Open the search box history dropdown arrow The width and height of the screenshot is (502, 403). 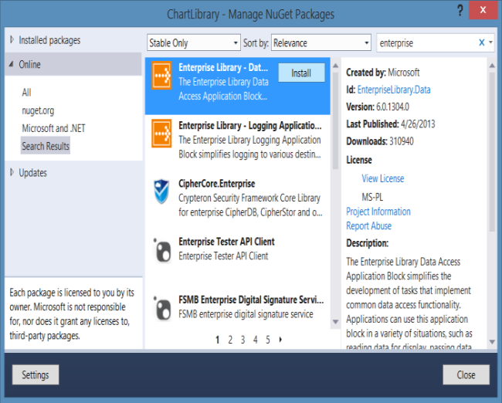click(490, 42)
